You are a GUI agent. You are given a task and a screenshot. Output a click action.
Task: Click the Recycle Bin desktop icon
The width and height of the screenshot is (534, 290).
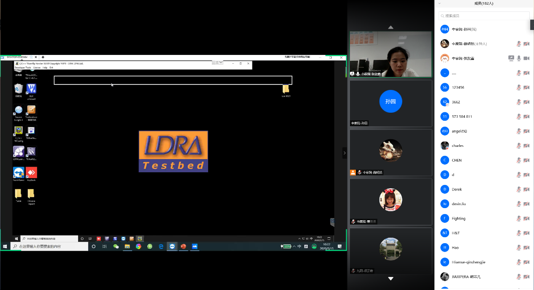pos(19,89)
